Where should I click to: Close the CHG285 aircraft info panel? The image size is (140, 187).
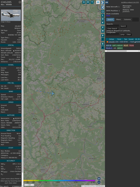coord(20,2)
